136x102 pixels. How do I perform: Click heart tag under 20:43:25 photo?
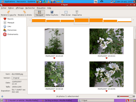coord(54,58)
